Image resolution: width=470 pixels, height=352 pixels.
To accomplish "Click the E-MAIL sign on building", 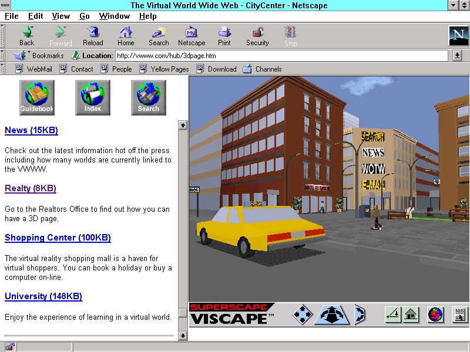I will click(x=373, y=185).
